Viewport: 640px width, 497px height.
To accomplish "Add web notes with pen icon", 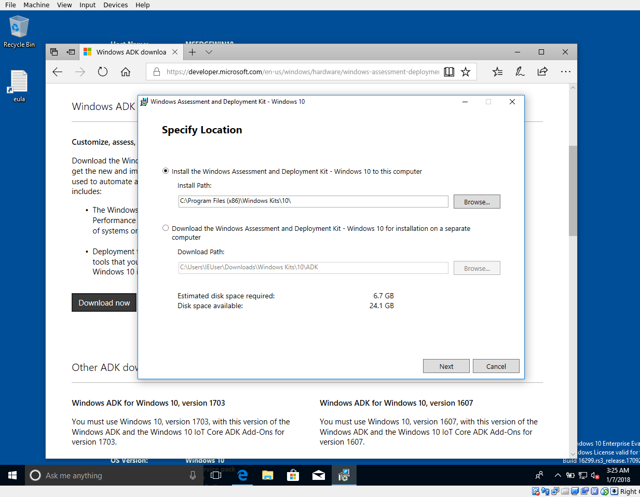I will tap(520, 72).
